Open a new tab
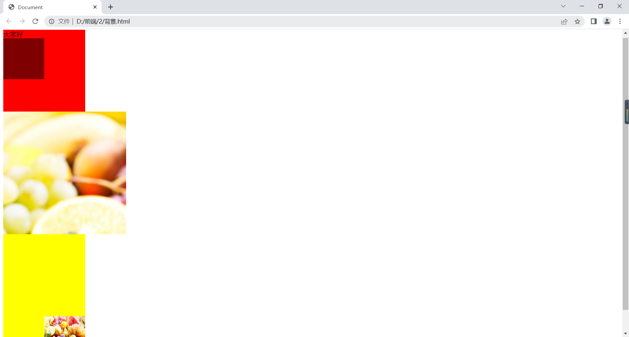Screen dimensions: 629x337 111,7
